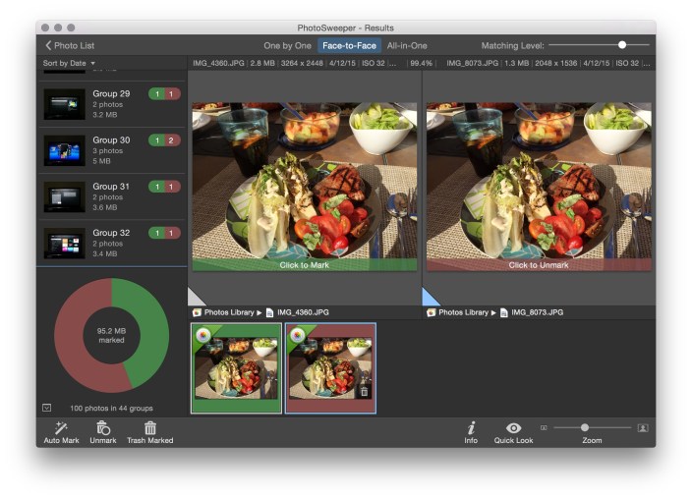Image resolution: width=692 pixels, height=499 pixels.
Task: Click the left image to mark IMG_4360
Action: tap(304, 185)
